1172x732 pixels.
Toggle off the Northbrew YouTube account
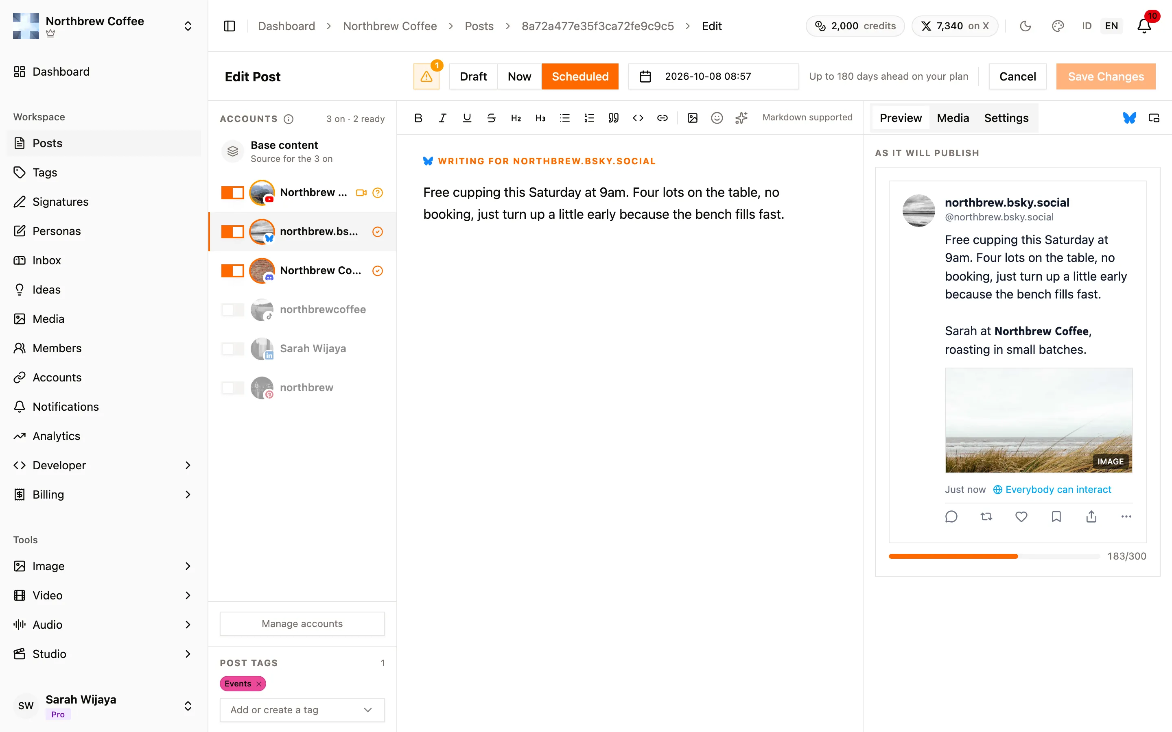[x=232, y=193]
